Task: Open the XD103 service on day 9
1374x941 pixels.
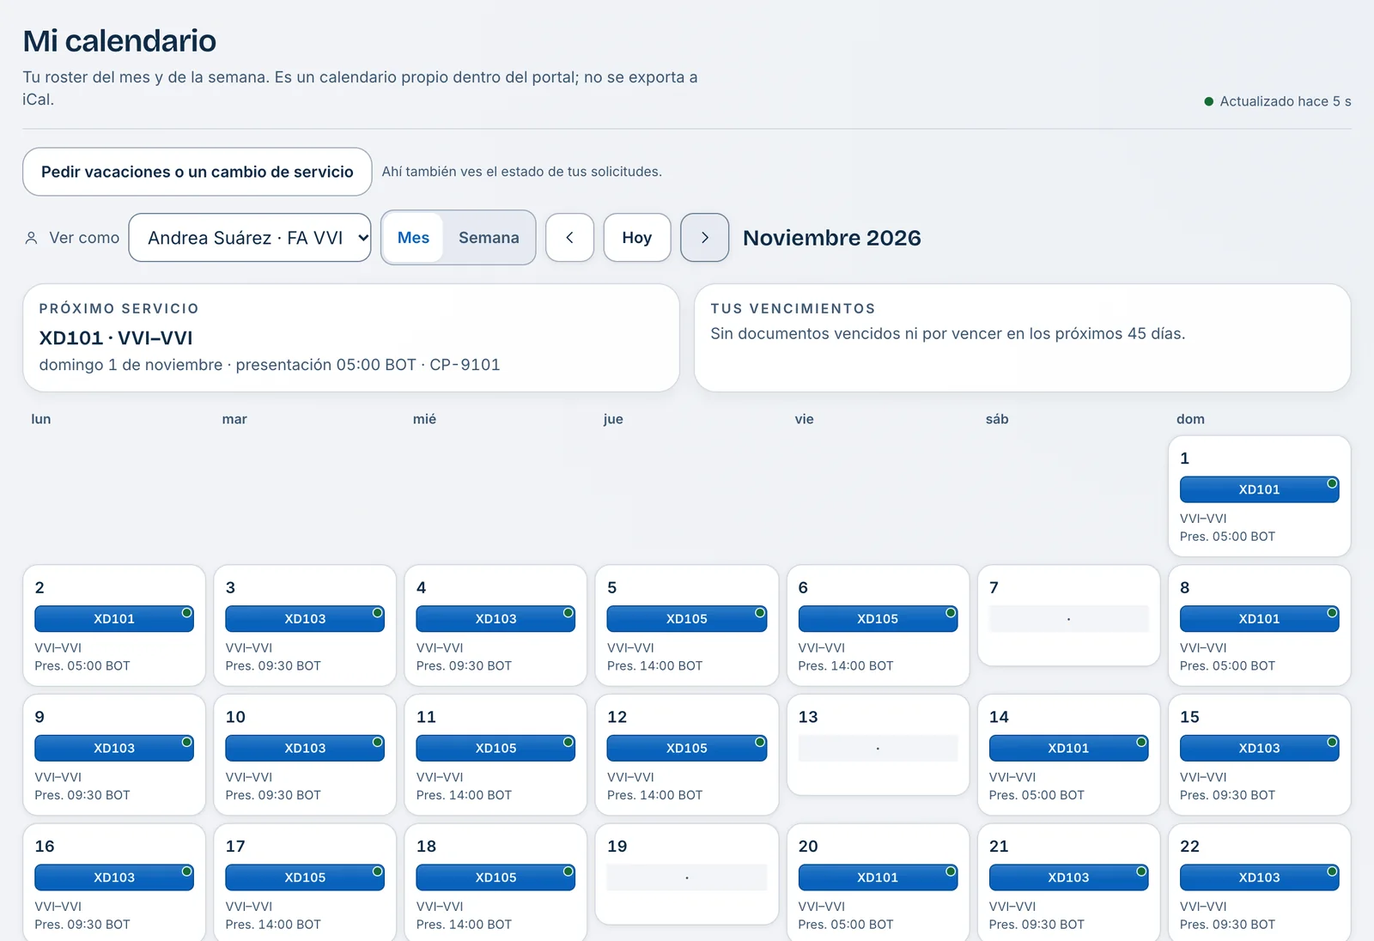Action: pyautogui.click(x=114, y=749)
